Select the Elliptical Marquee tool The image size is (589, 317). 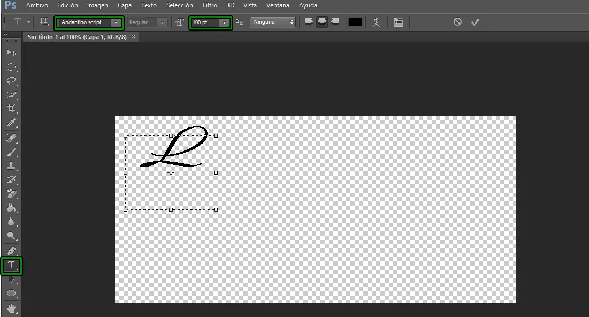(11, 67)
